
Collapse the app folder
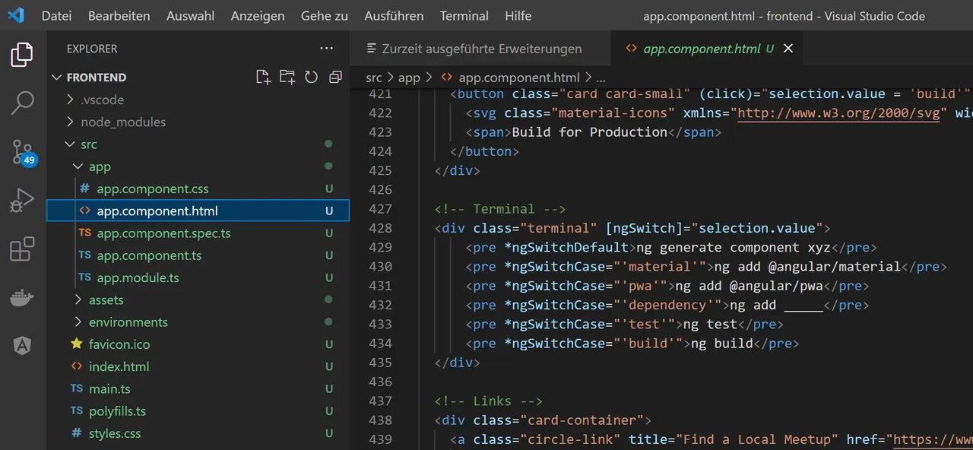[x=99, y=166]
